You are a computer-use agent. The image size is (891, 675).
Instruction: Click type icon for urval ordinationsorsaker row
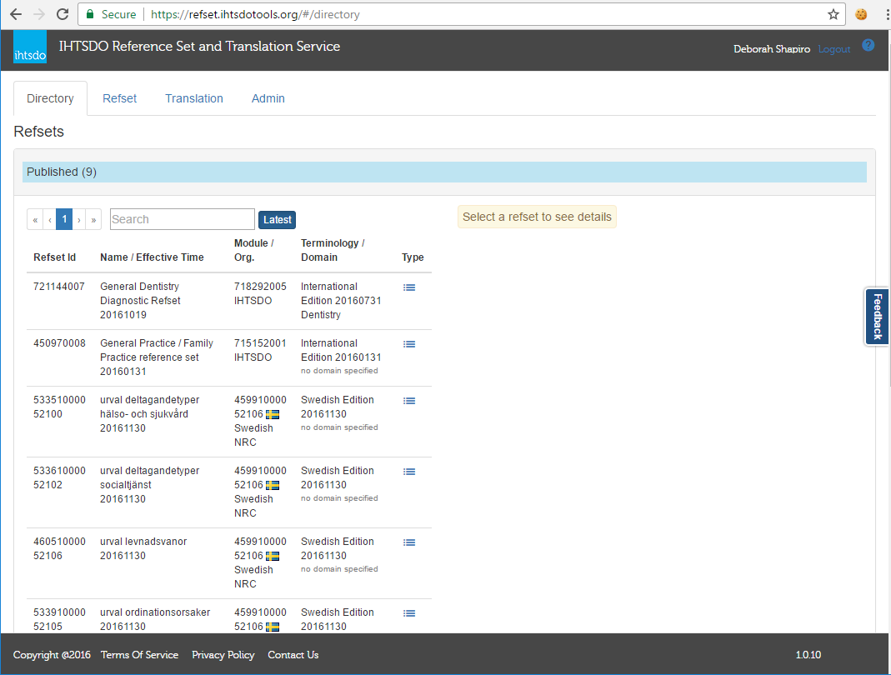409,613
